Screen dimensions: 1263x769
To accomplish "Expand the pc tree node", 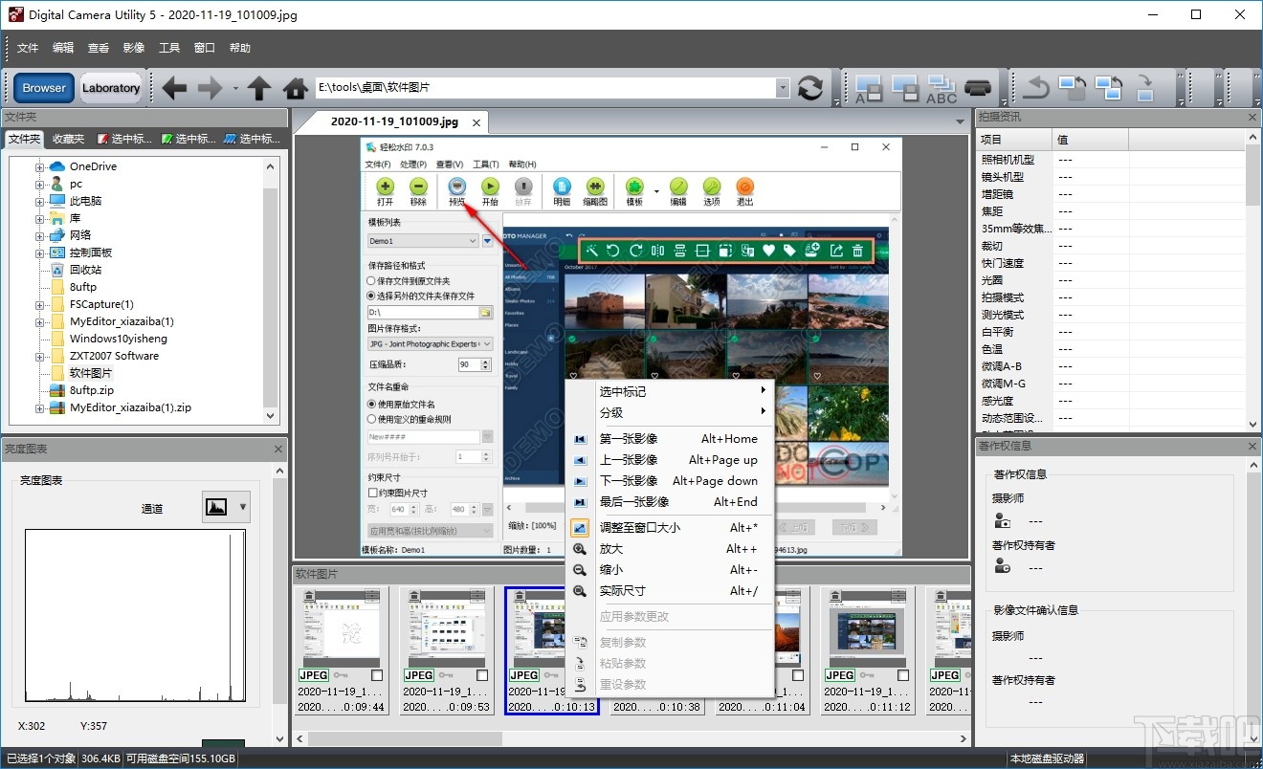I will pyautogui.click(x=40, y=184).
